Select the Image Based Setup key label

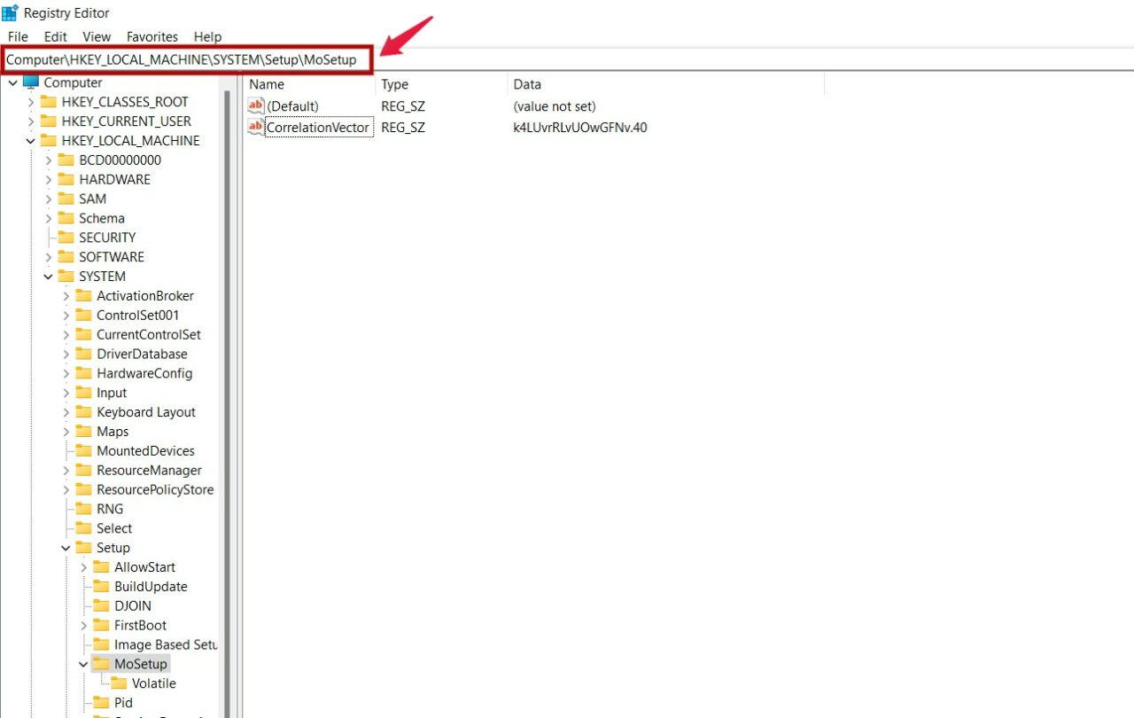[x=166, y=645]
